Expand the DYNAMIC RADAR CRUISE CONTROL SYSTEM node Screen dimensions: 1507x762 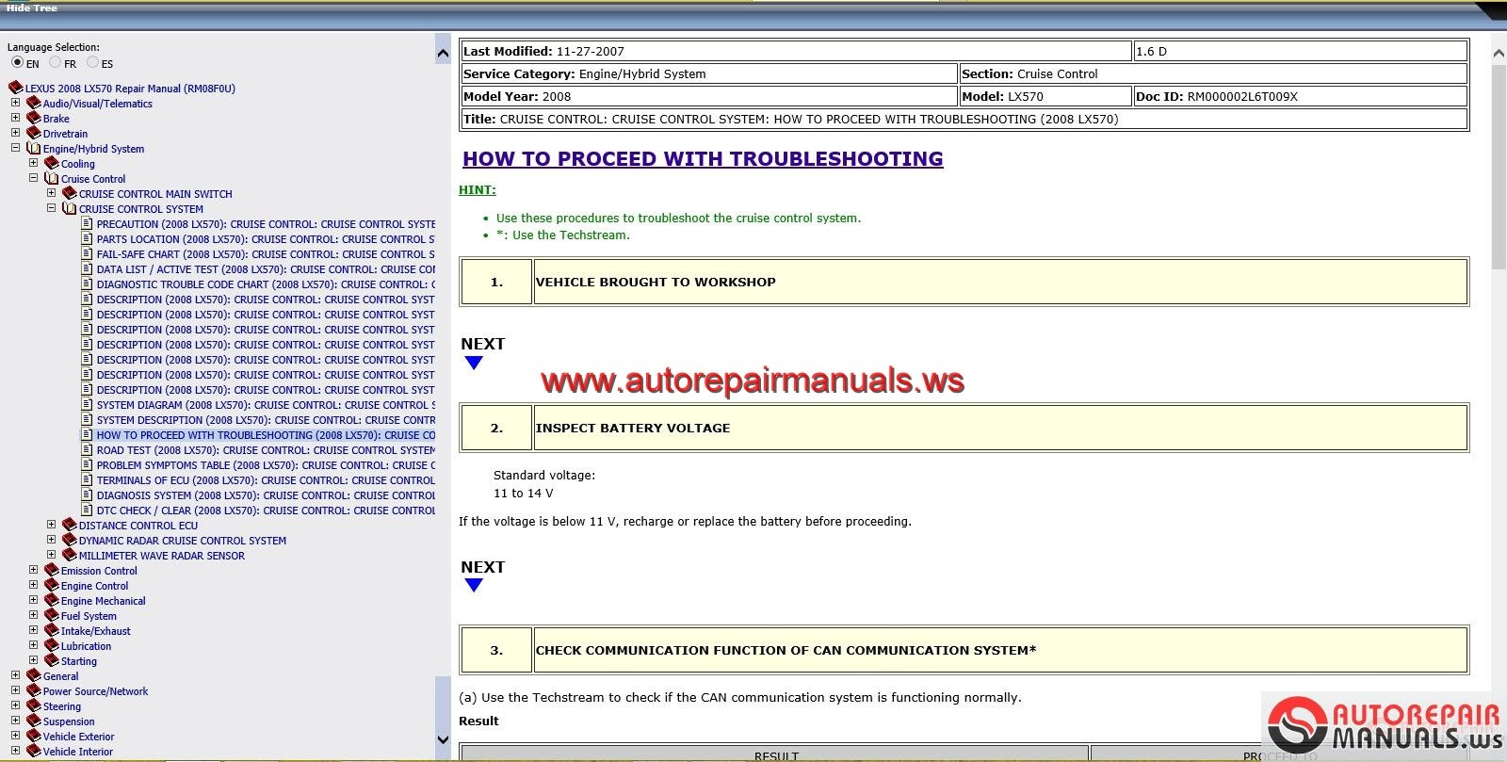click(x=51, y=540)
